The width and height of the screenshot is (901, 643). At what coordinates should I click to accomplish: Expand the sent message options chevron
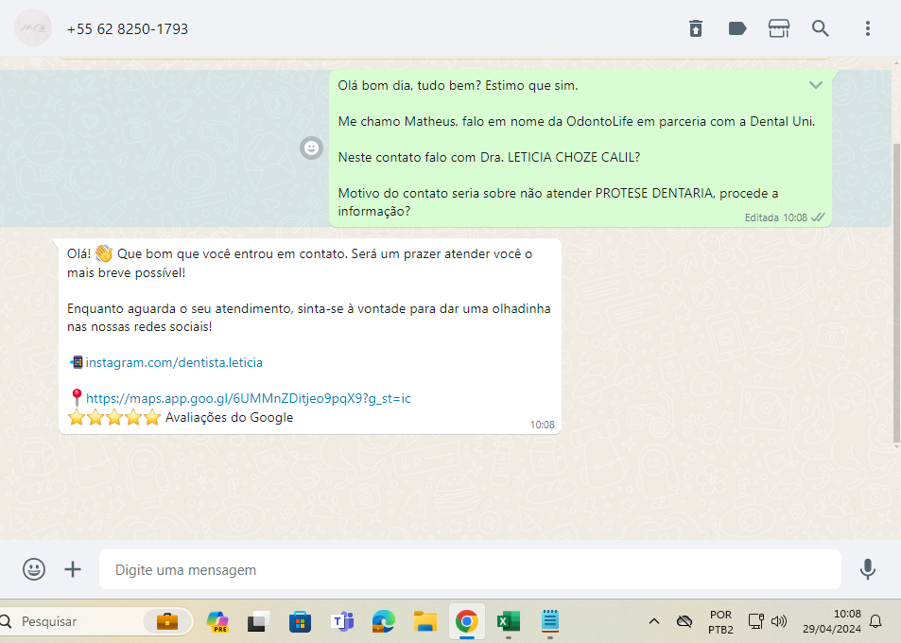pyautogui.click(x=815, y=85)
